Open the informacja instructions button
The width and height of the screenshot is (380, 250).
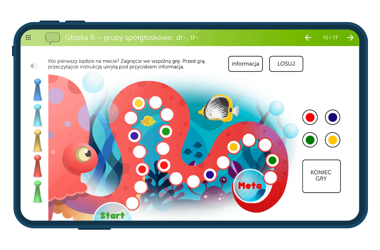pyautogui.click(x=245, y=64)
